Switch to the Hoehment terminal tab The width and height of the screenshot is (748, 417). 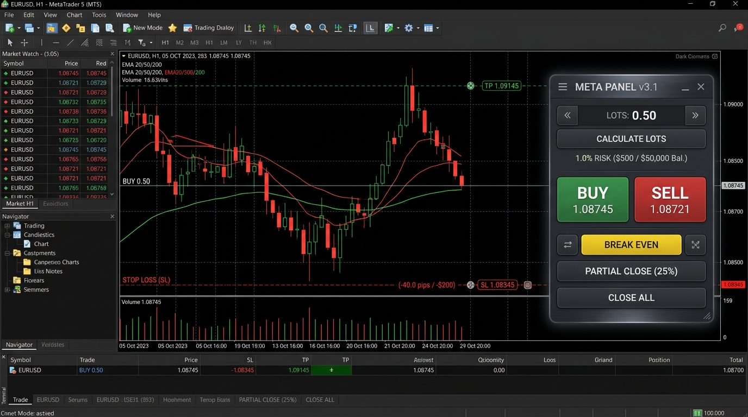click(x=177, y=400)
